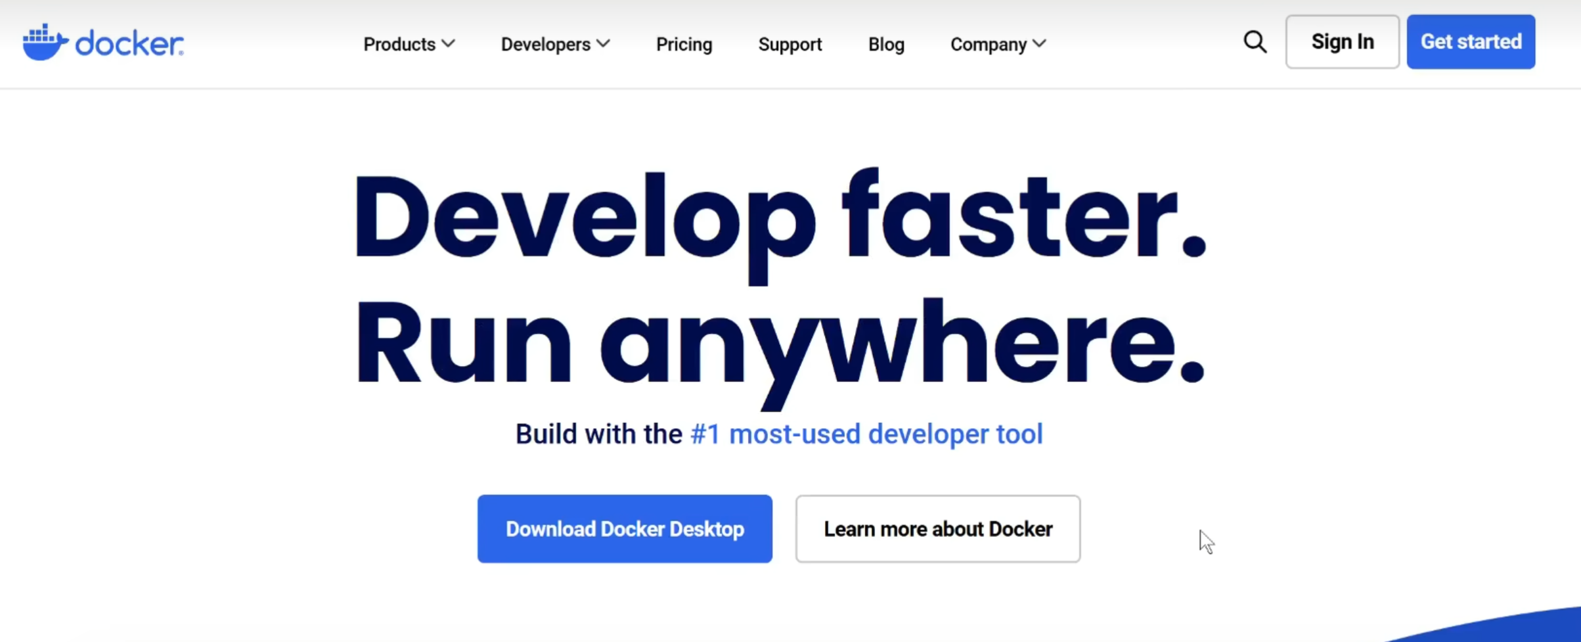
Task: Click Learn more about Docker
Action: point(937,528)
